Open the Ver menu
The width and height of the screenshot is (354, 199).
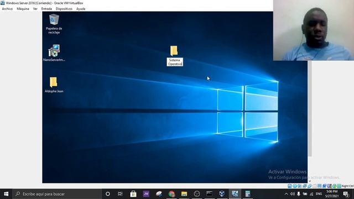tap(35, 9)
